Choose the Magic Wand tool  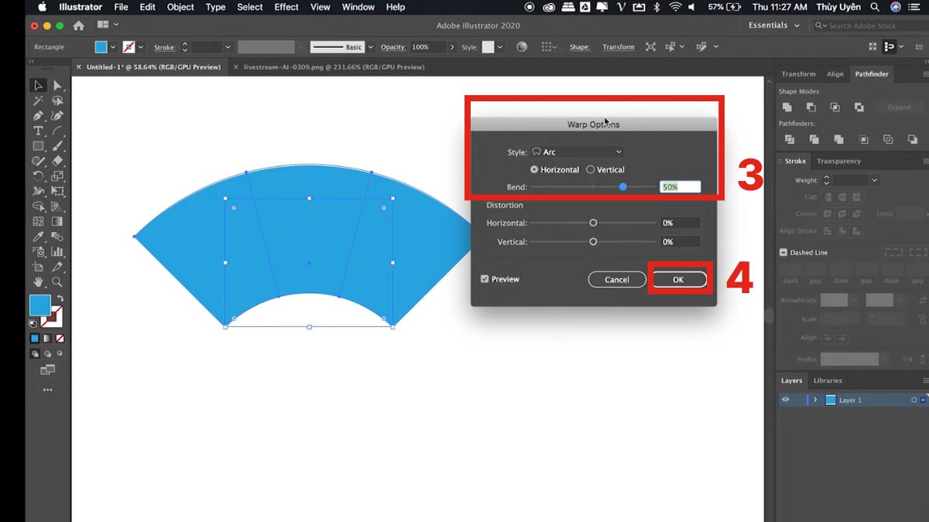(x=38, y=101)
